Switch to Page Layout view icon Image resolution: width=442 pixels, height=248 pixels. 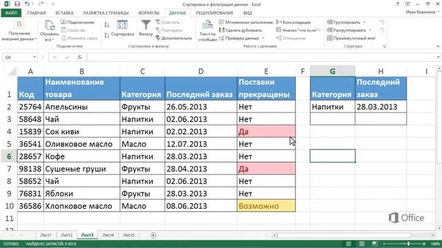(362, 244)
